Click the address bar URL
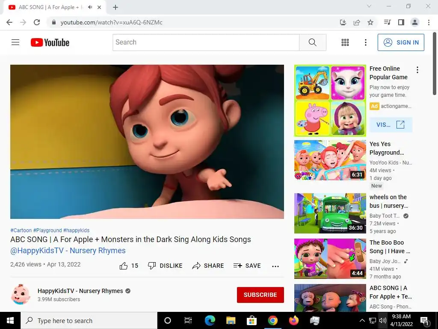The width and height of the screenshot is (438, 329). pyautogui.click(x=111, y=22)
